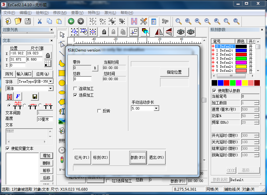Viewport: 267px width, 195px height.
Task: Pick the blue color swatch in the palette
Action: point(220,83)
